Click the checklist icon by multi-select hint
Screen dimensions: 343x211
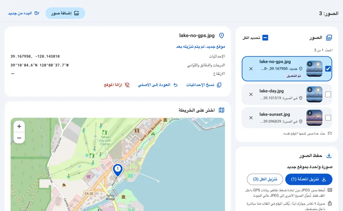tap(330, 133)
